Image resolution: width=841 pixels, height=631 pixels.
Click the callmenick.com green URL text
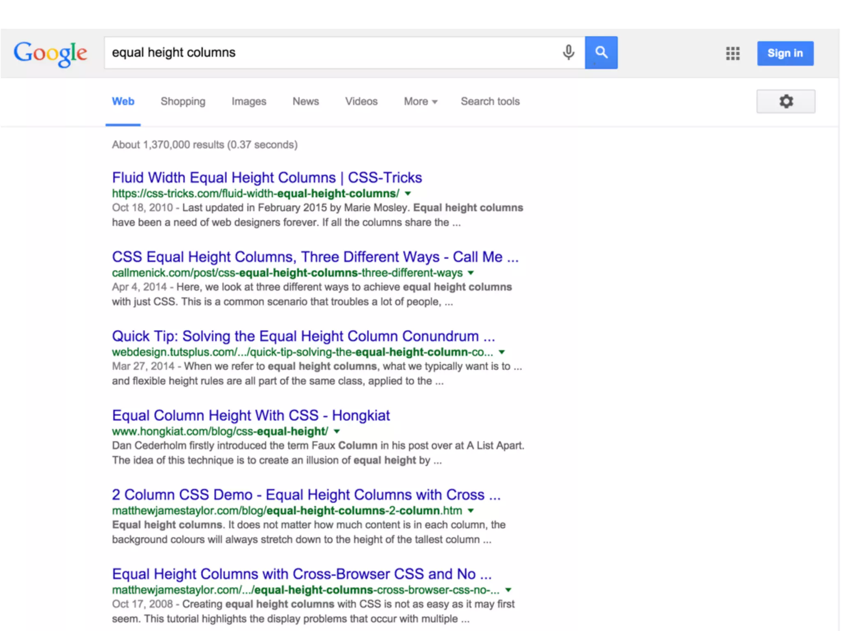click(287, 273)
